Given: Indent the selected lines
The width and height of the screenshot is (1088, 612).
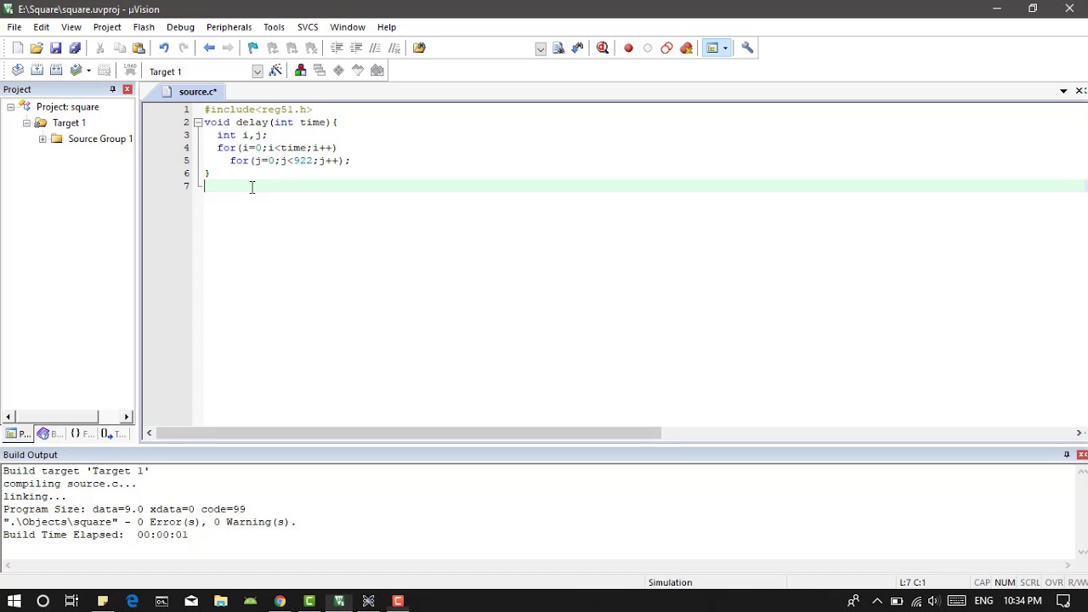Looking at the screenshot, I should pos(337,48).
